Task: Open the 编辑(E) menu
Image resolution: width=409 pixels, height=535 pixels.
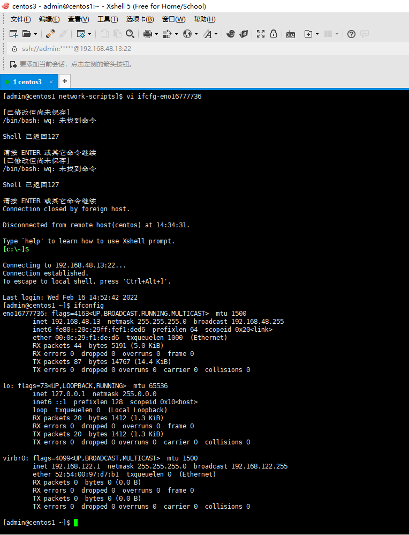Action: tap(49, 19)
